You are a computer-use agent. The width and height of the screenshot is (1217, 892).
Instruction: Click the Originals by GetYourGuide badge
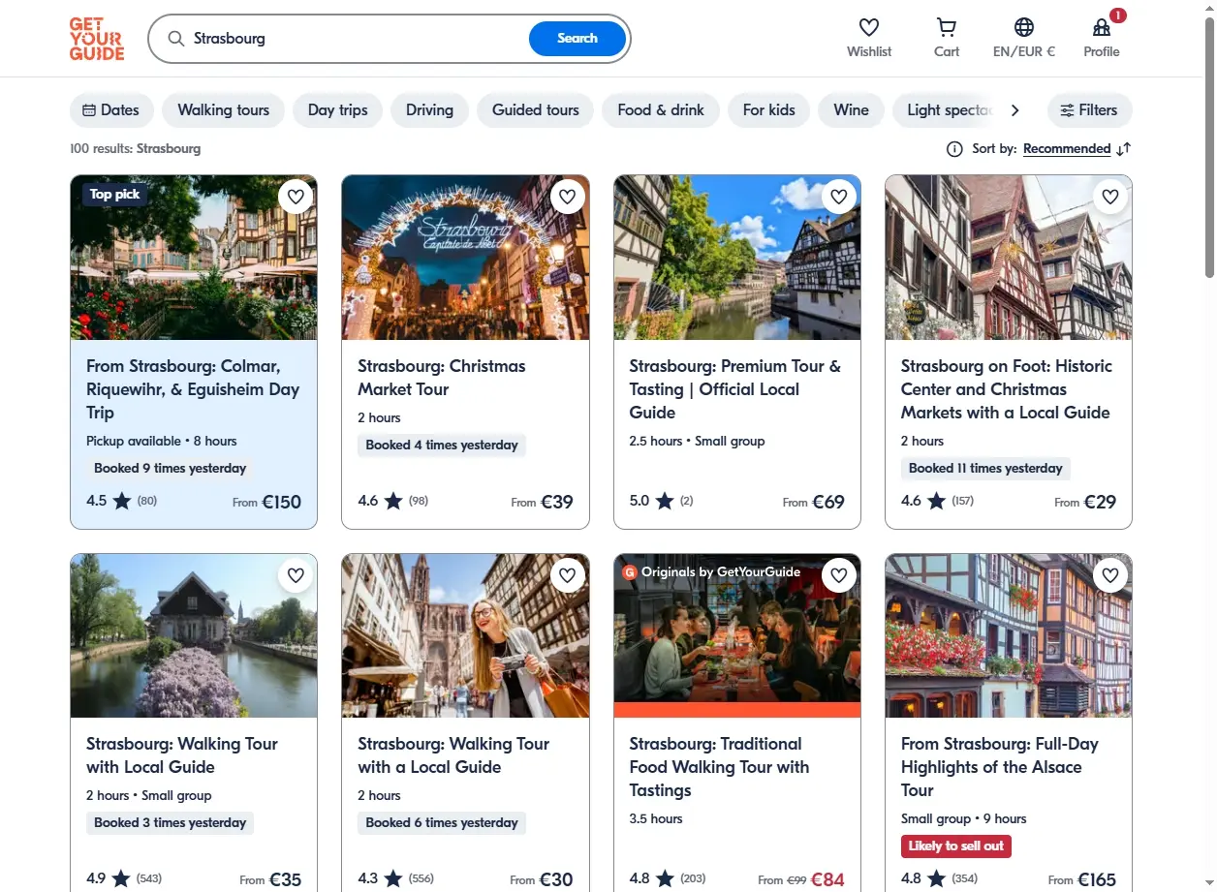coord(712,572)
